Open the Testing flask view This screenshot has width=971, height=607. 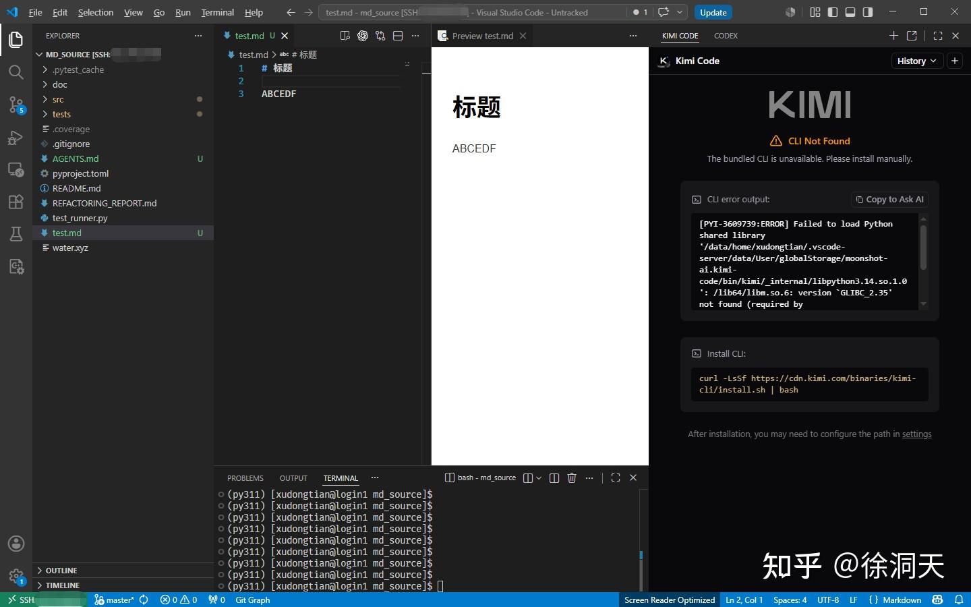tap(16, 234)
